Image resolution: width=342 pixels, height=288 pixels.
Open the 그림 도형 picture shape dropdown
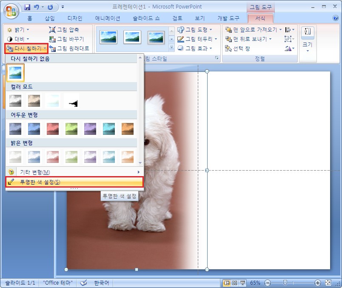(x=195, y=30)
